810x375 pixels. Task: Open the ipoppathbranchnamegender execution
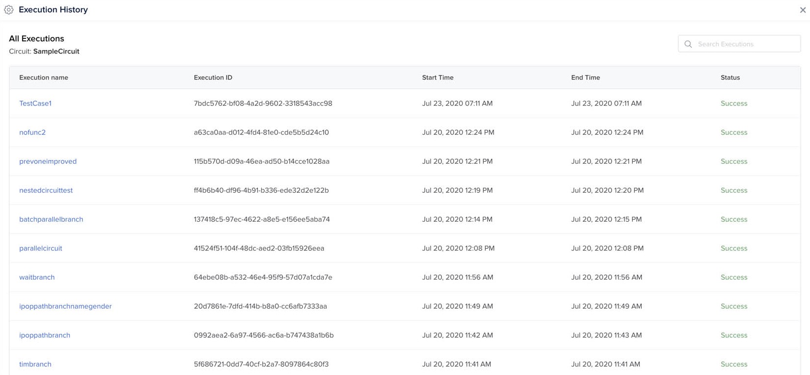[65, 306]
